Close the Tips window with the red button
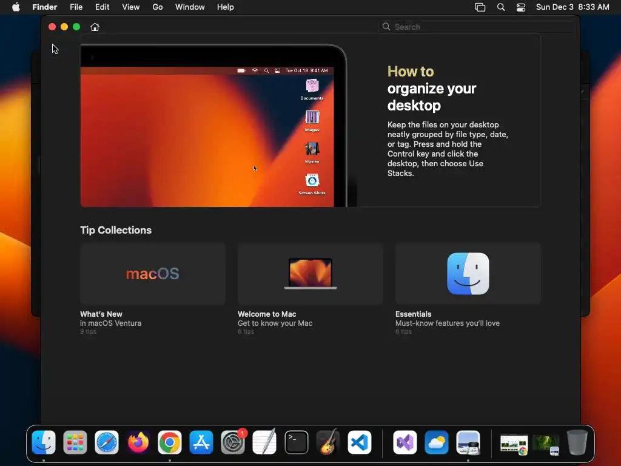Viewport: 621px width, 466px height. click(52, 27)
